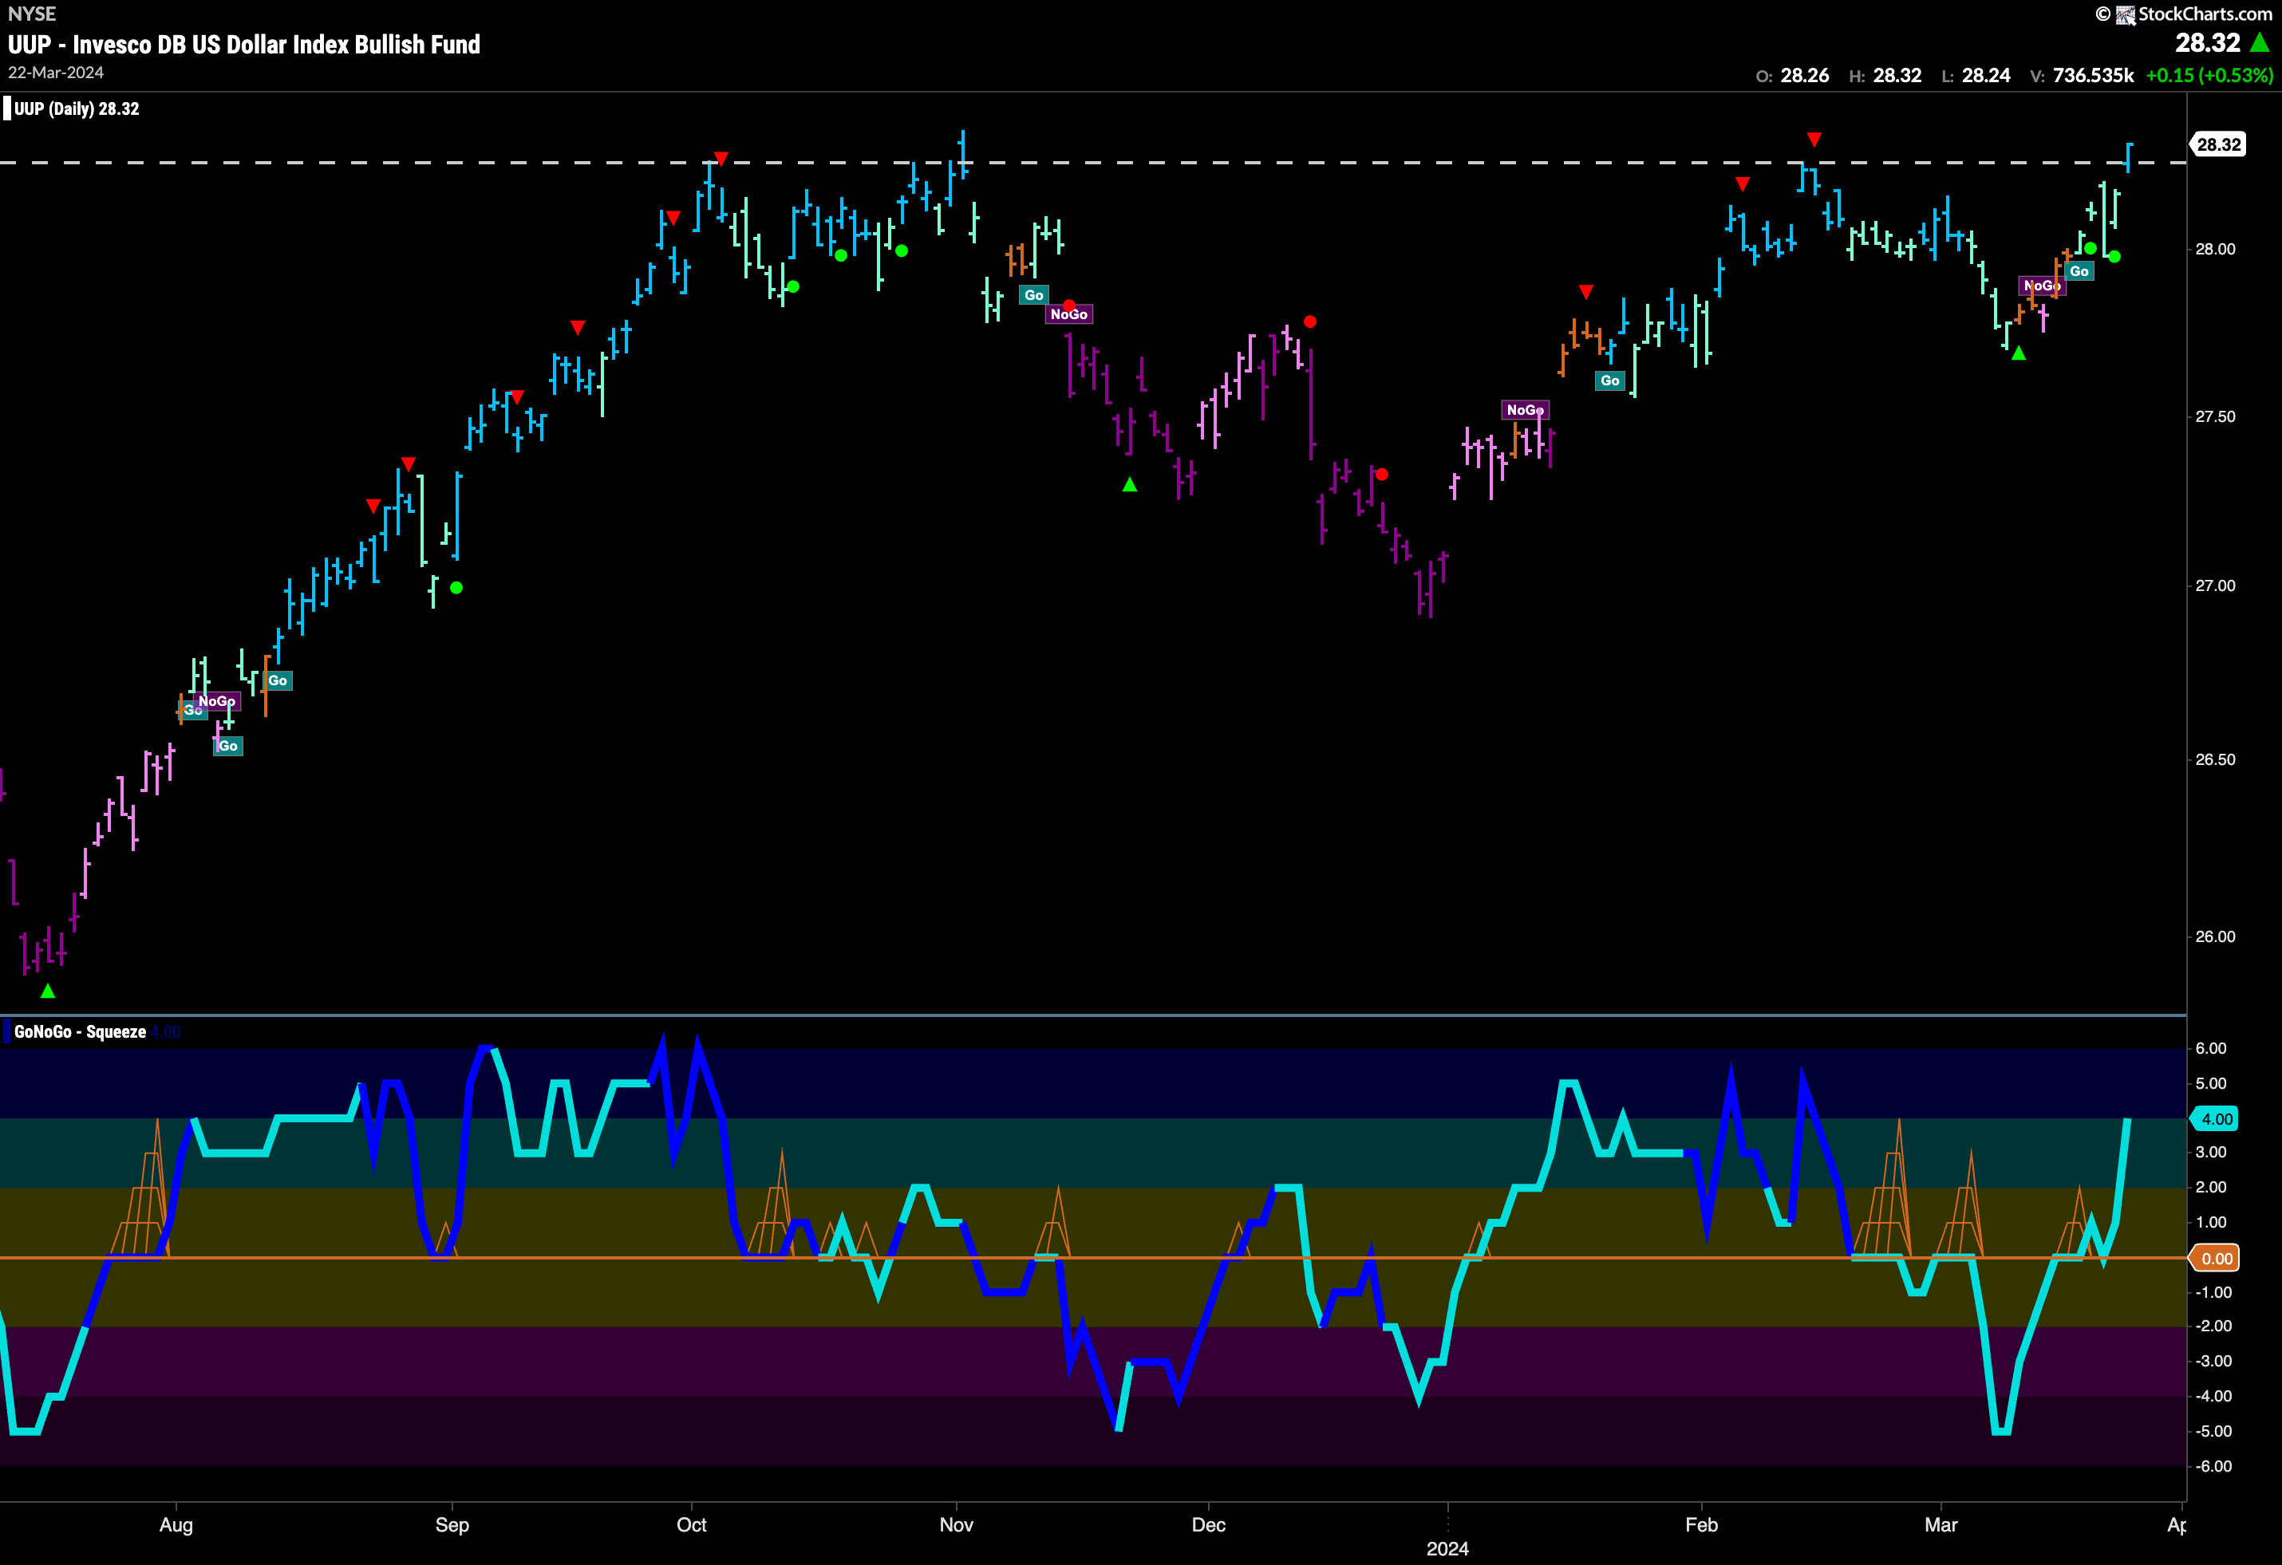Click the "Feb" date axis label
Screen dimensions: 2282x1565
(1700, 1525)
